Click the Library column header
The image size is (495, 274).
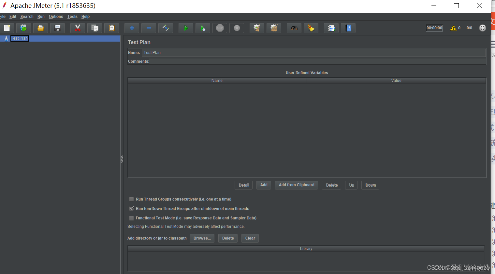[x=306, y=249]
